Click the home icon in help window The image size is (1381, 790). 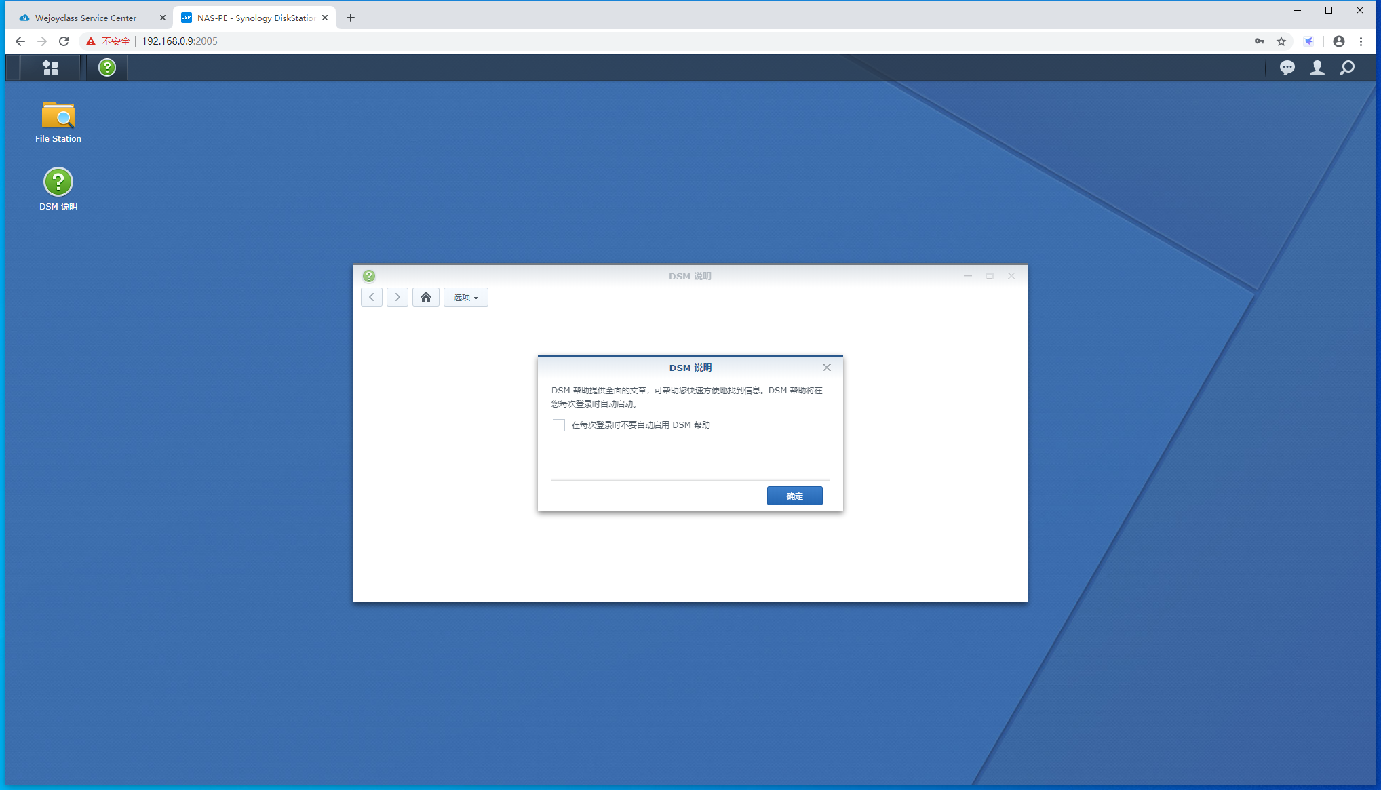click(426, 298)
